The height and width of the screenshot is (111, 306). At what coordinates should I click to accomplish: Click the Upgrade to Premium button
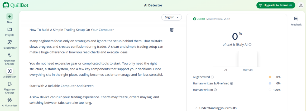(x=276, y=5)
